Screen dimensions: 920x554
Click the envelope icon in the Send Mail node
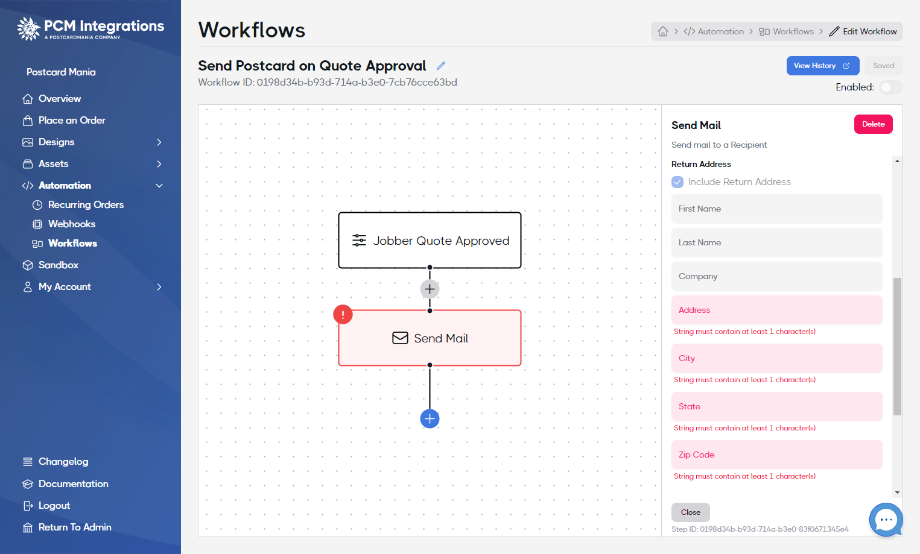point(400,338)
